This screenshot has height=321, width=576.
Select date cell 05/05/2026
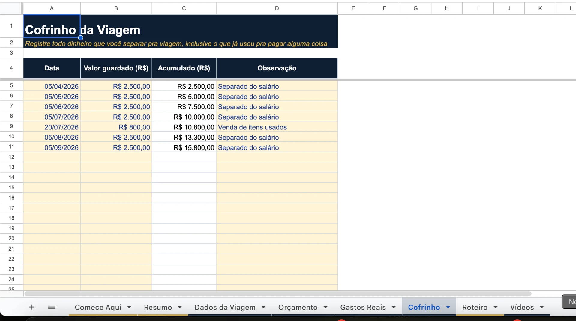point(52,97)
